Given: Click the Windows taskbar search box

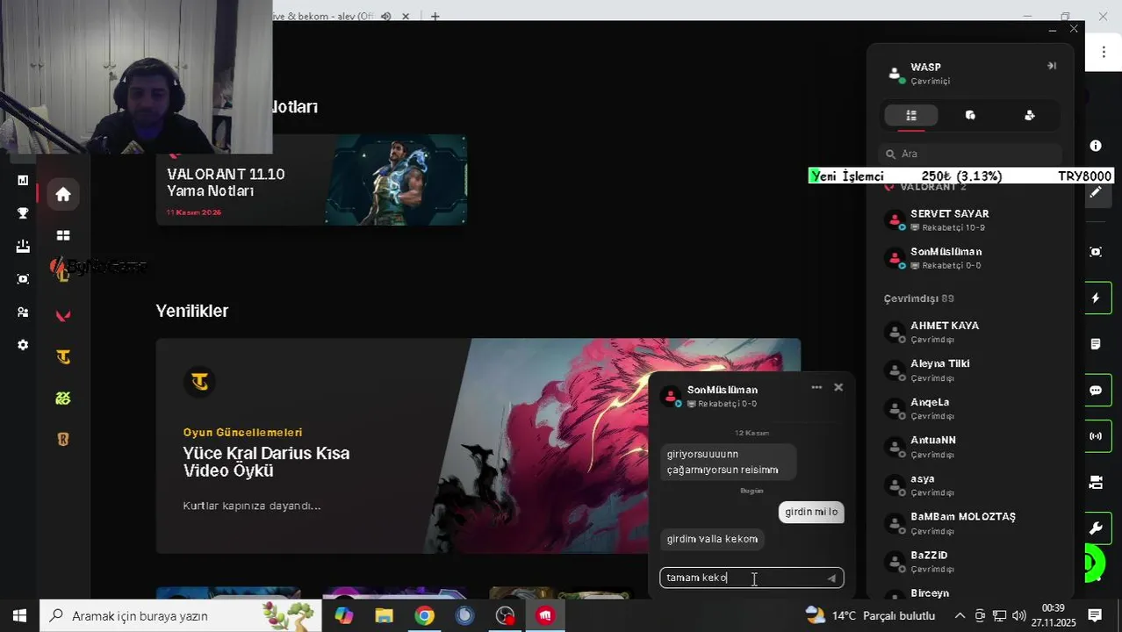Looking at the screenshot, I should click(181, 615).
